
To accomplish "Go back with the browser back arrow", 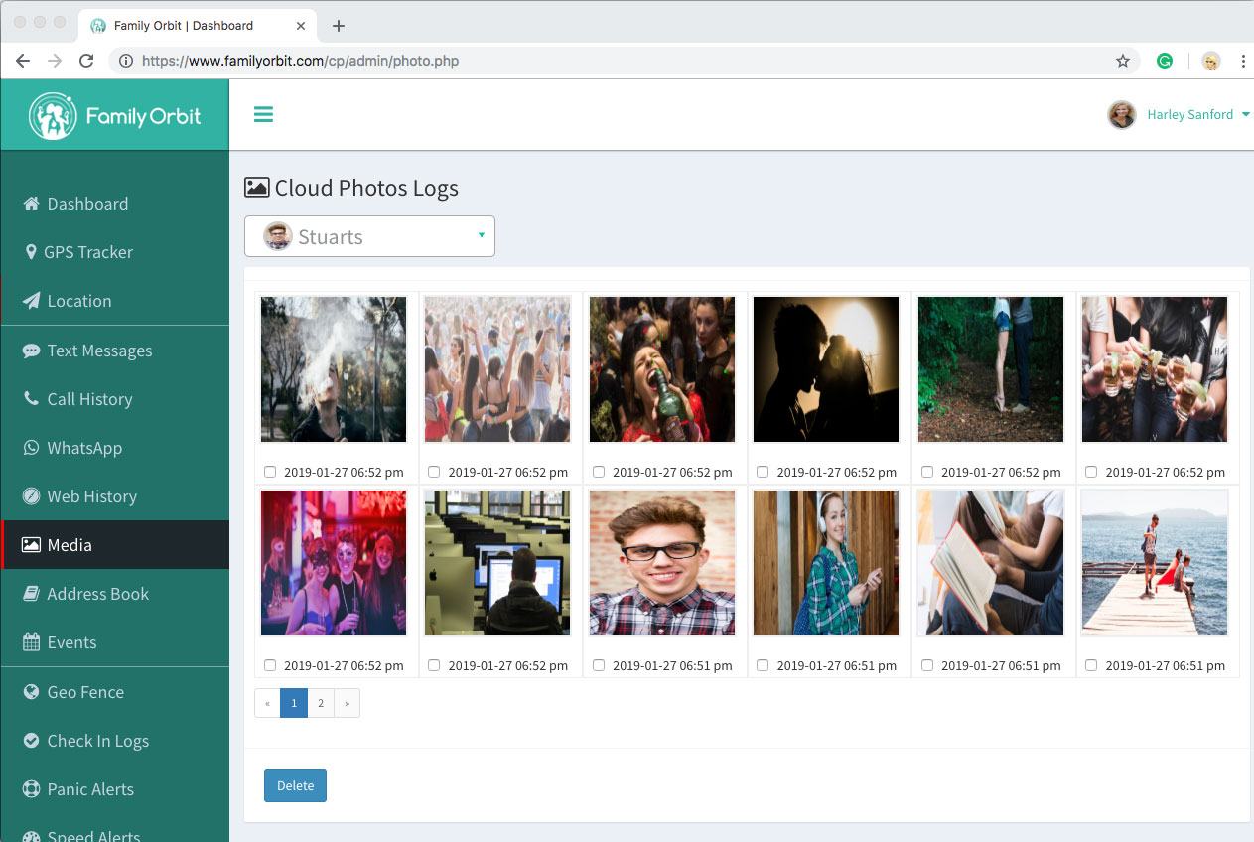I will (x=23, y=61).
